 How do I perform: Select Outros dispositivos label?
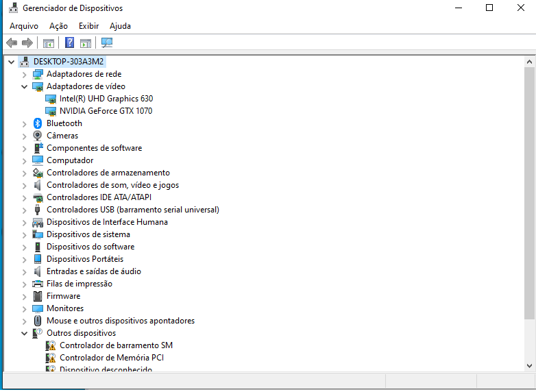pos(82,333)
